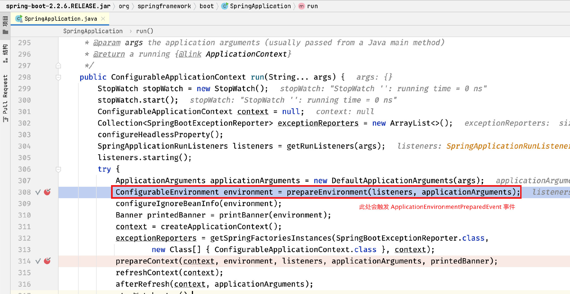Click run() in the editor breadcrumb
Image resolution: width=570 pixels, height=294 pixels.
[x=145, y=31]
